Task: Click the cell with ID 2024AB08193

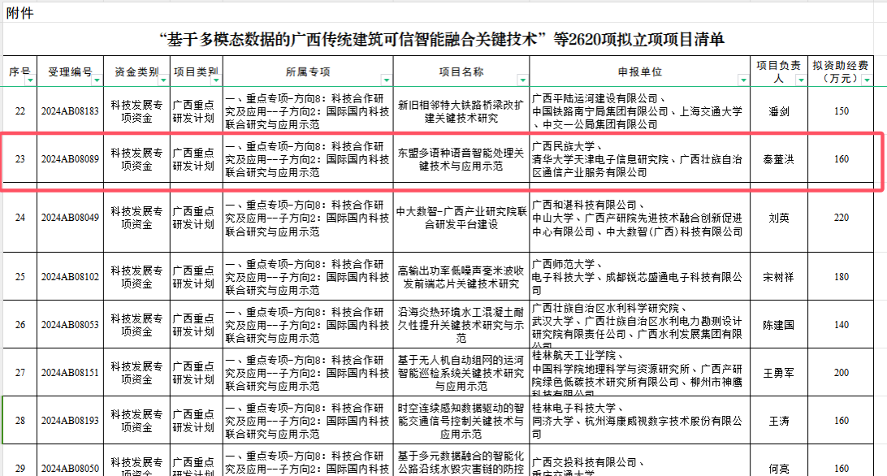Action: pyautogui.click(x=70, y=421)
